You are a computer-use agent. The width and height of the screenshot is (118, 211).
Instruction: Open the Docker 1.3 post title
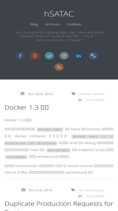coord(26,107)
